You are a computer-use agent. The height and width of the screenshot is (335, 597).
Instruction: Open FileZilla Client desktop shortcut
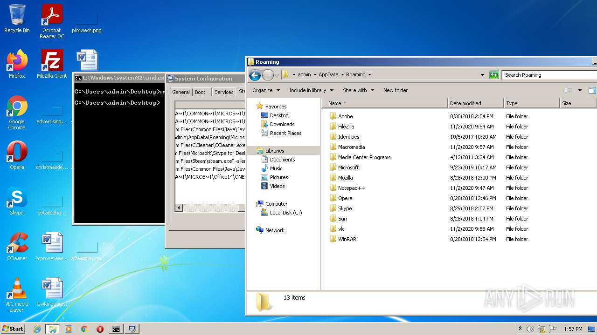pyautogui.click(x=52, y=64)
